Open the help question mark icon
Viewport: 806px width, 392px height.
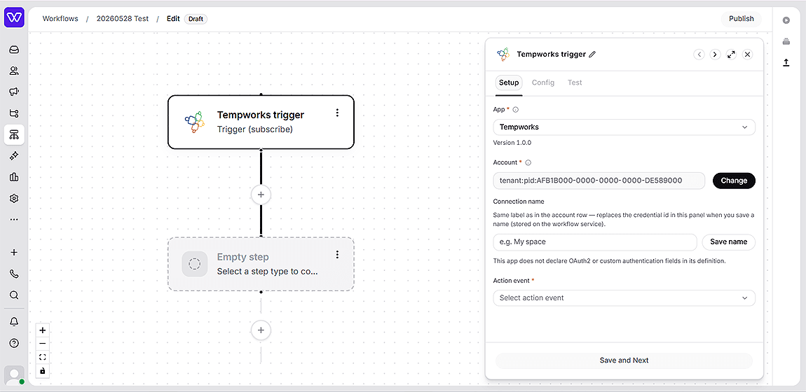point(14,343)
